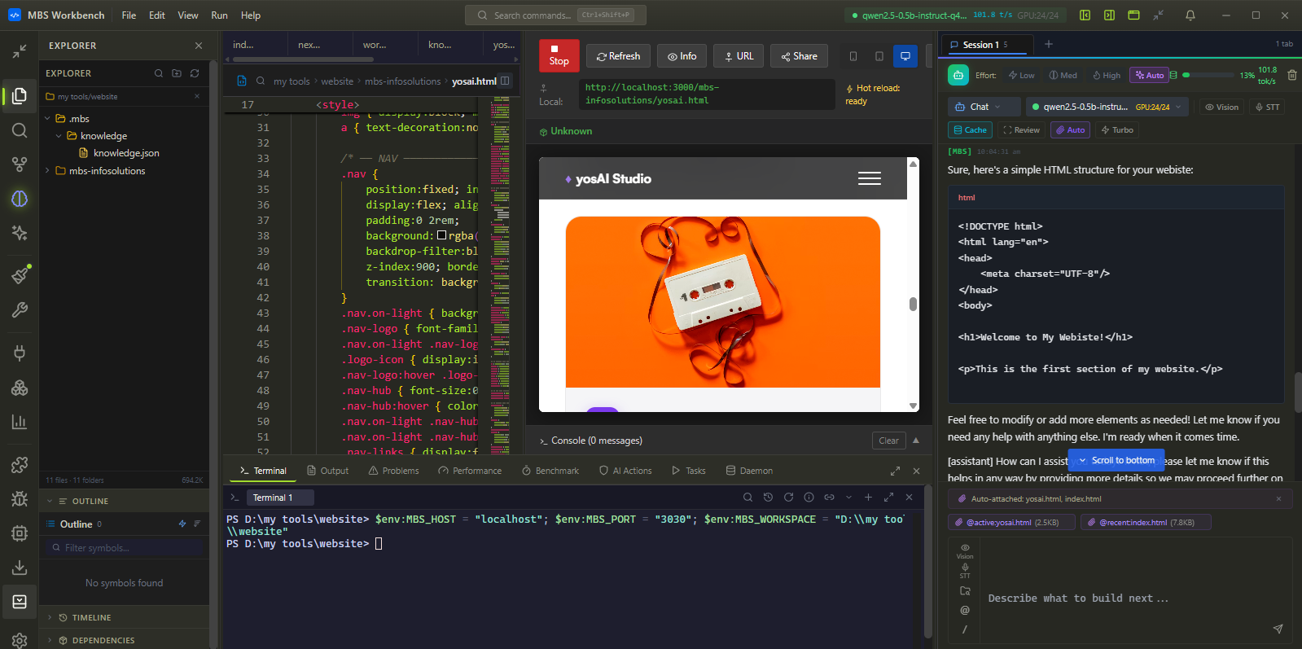Image resolution: width=1302 pixels, height=649 pixels.
Task: Open the bug debug icon in activity bar
Action: click(x=20, y=498)
